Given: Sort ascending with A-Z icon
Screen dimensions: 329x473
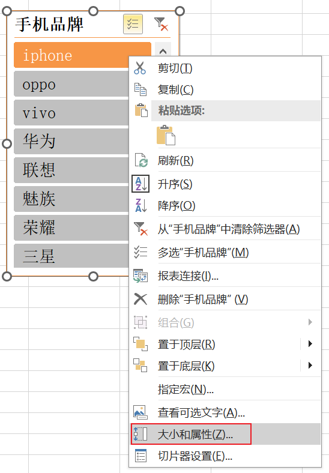Looking at the screenshot, I should coord(140,184).
